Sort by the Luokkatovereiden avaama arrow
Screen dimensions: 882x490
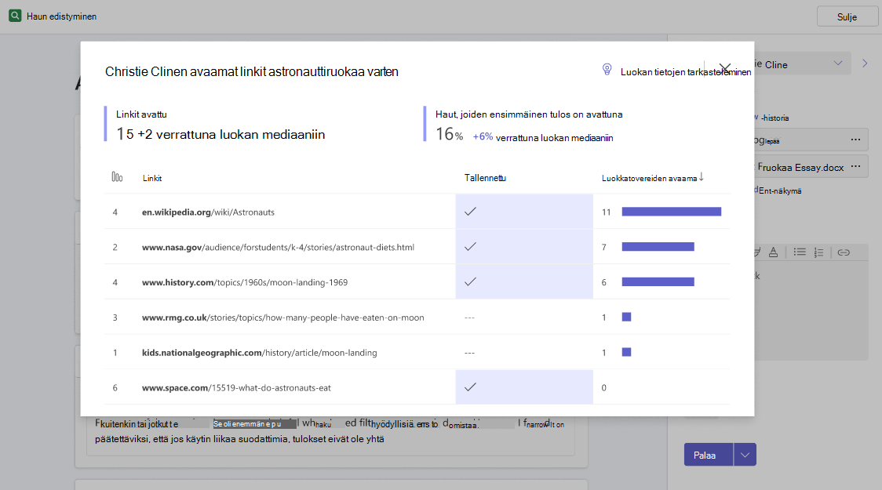pos(702,177)
